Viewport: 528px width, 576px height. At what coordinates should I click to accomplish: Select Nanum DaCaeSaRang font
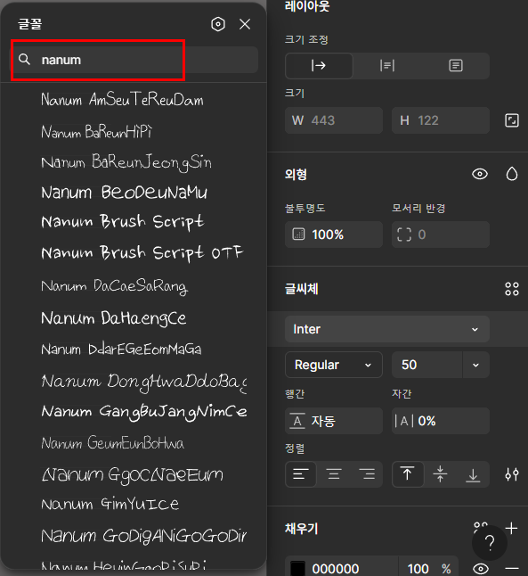(115, 286)
